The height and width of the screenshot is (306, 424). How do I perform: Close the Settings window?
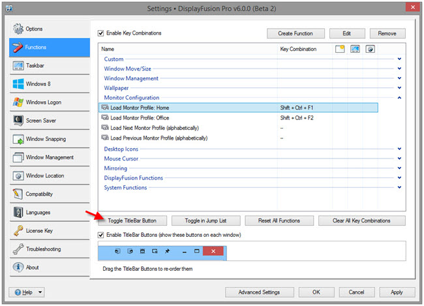(413, 7)
